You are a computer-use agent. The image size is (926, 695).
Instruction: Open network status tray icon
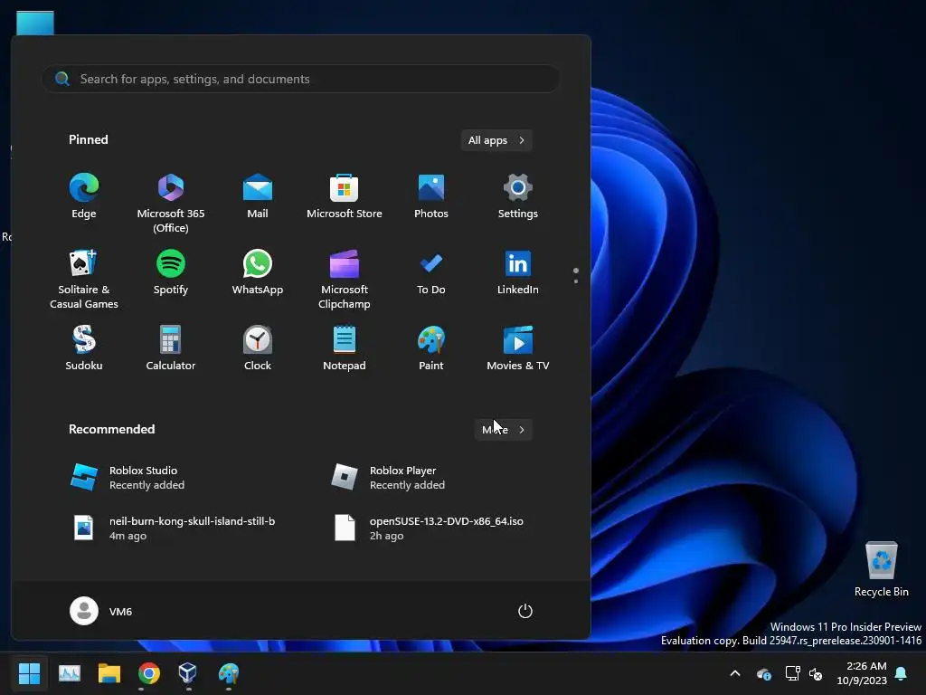click(792, 673)
